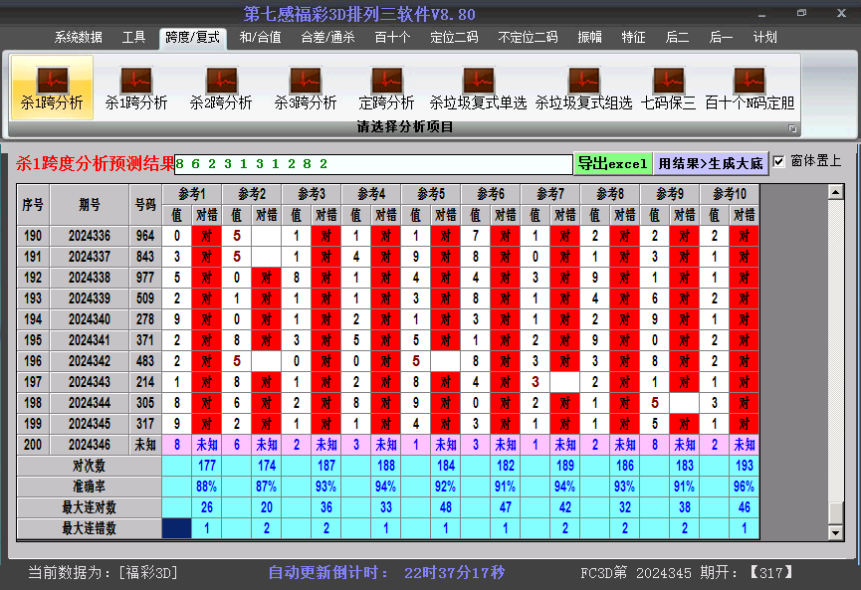The width and height of the screenshot is (861, 590).
Task: Open 杀3跨分析 analysis icon
Action: [306, 88]
